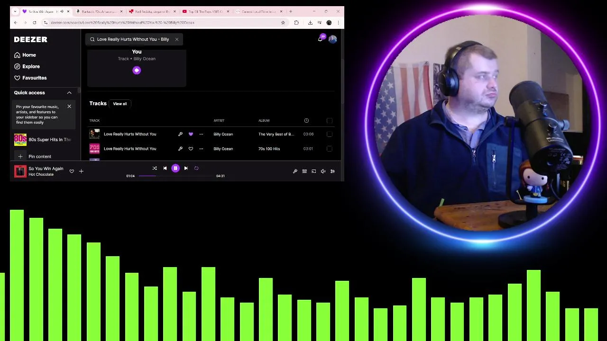607x341 pixels.
Task: Open now playing album art
Action: coord(20,171)
